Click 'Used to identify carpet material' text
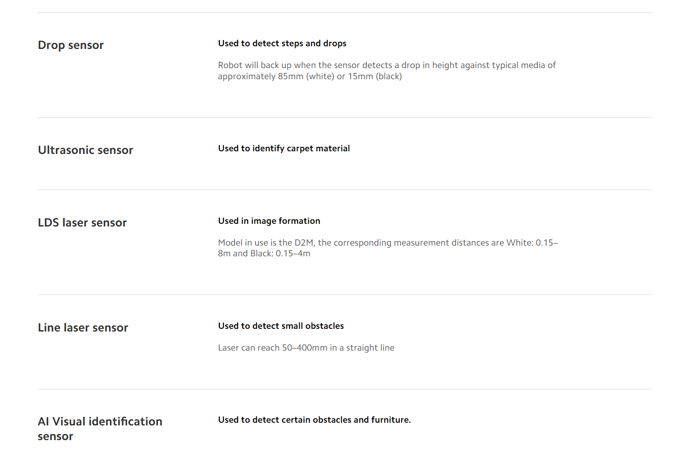 284,148
